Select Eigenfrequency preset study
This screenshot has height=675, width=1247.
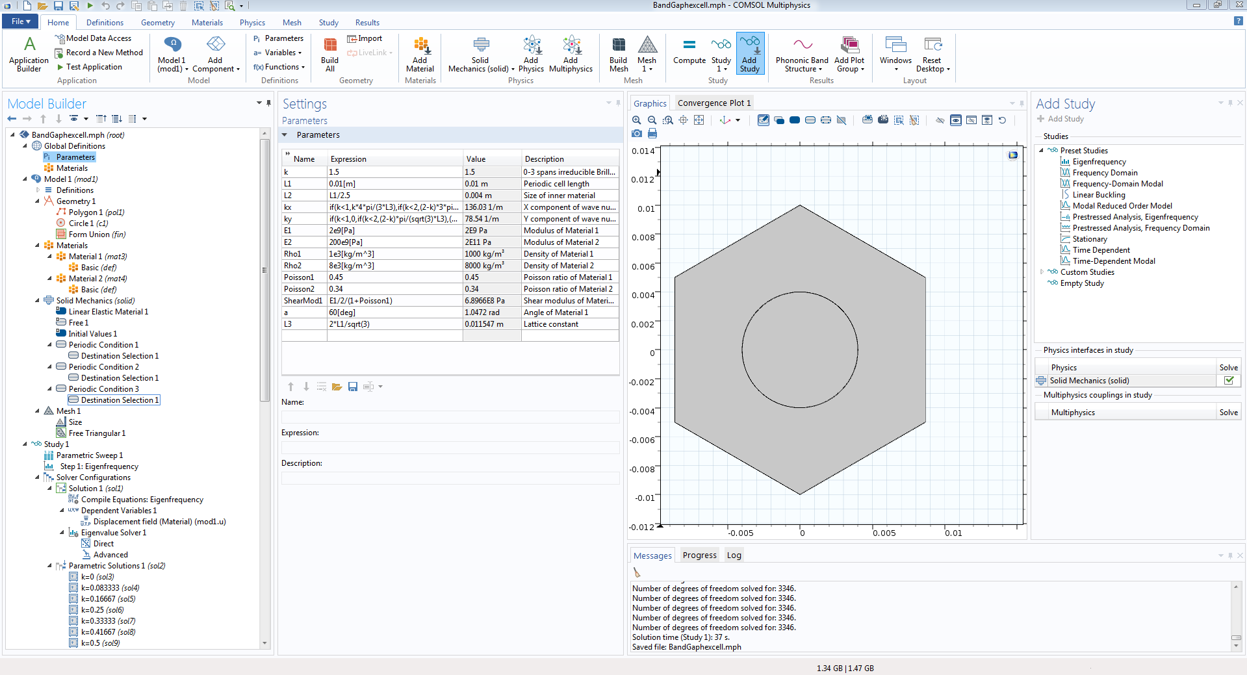click(1099, 162)
